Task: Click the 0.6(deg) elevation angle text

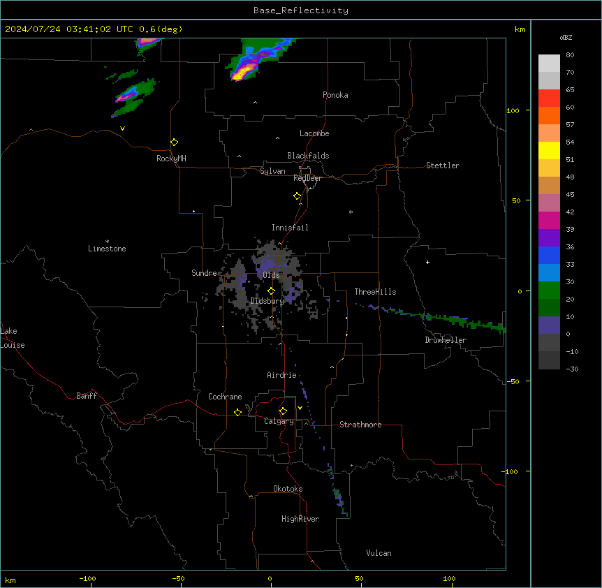Action: click(161, 29)
